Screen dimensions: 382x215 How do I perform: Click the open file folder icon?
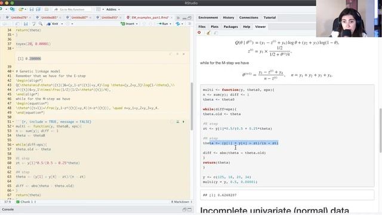click(x=21, y=10)
